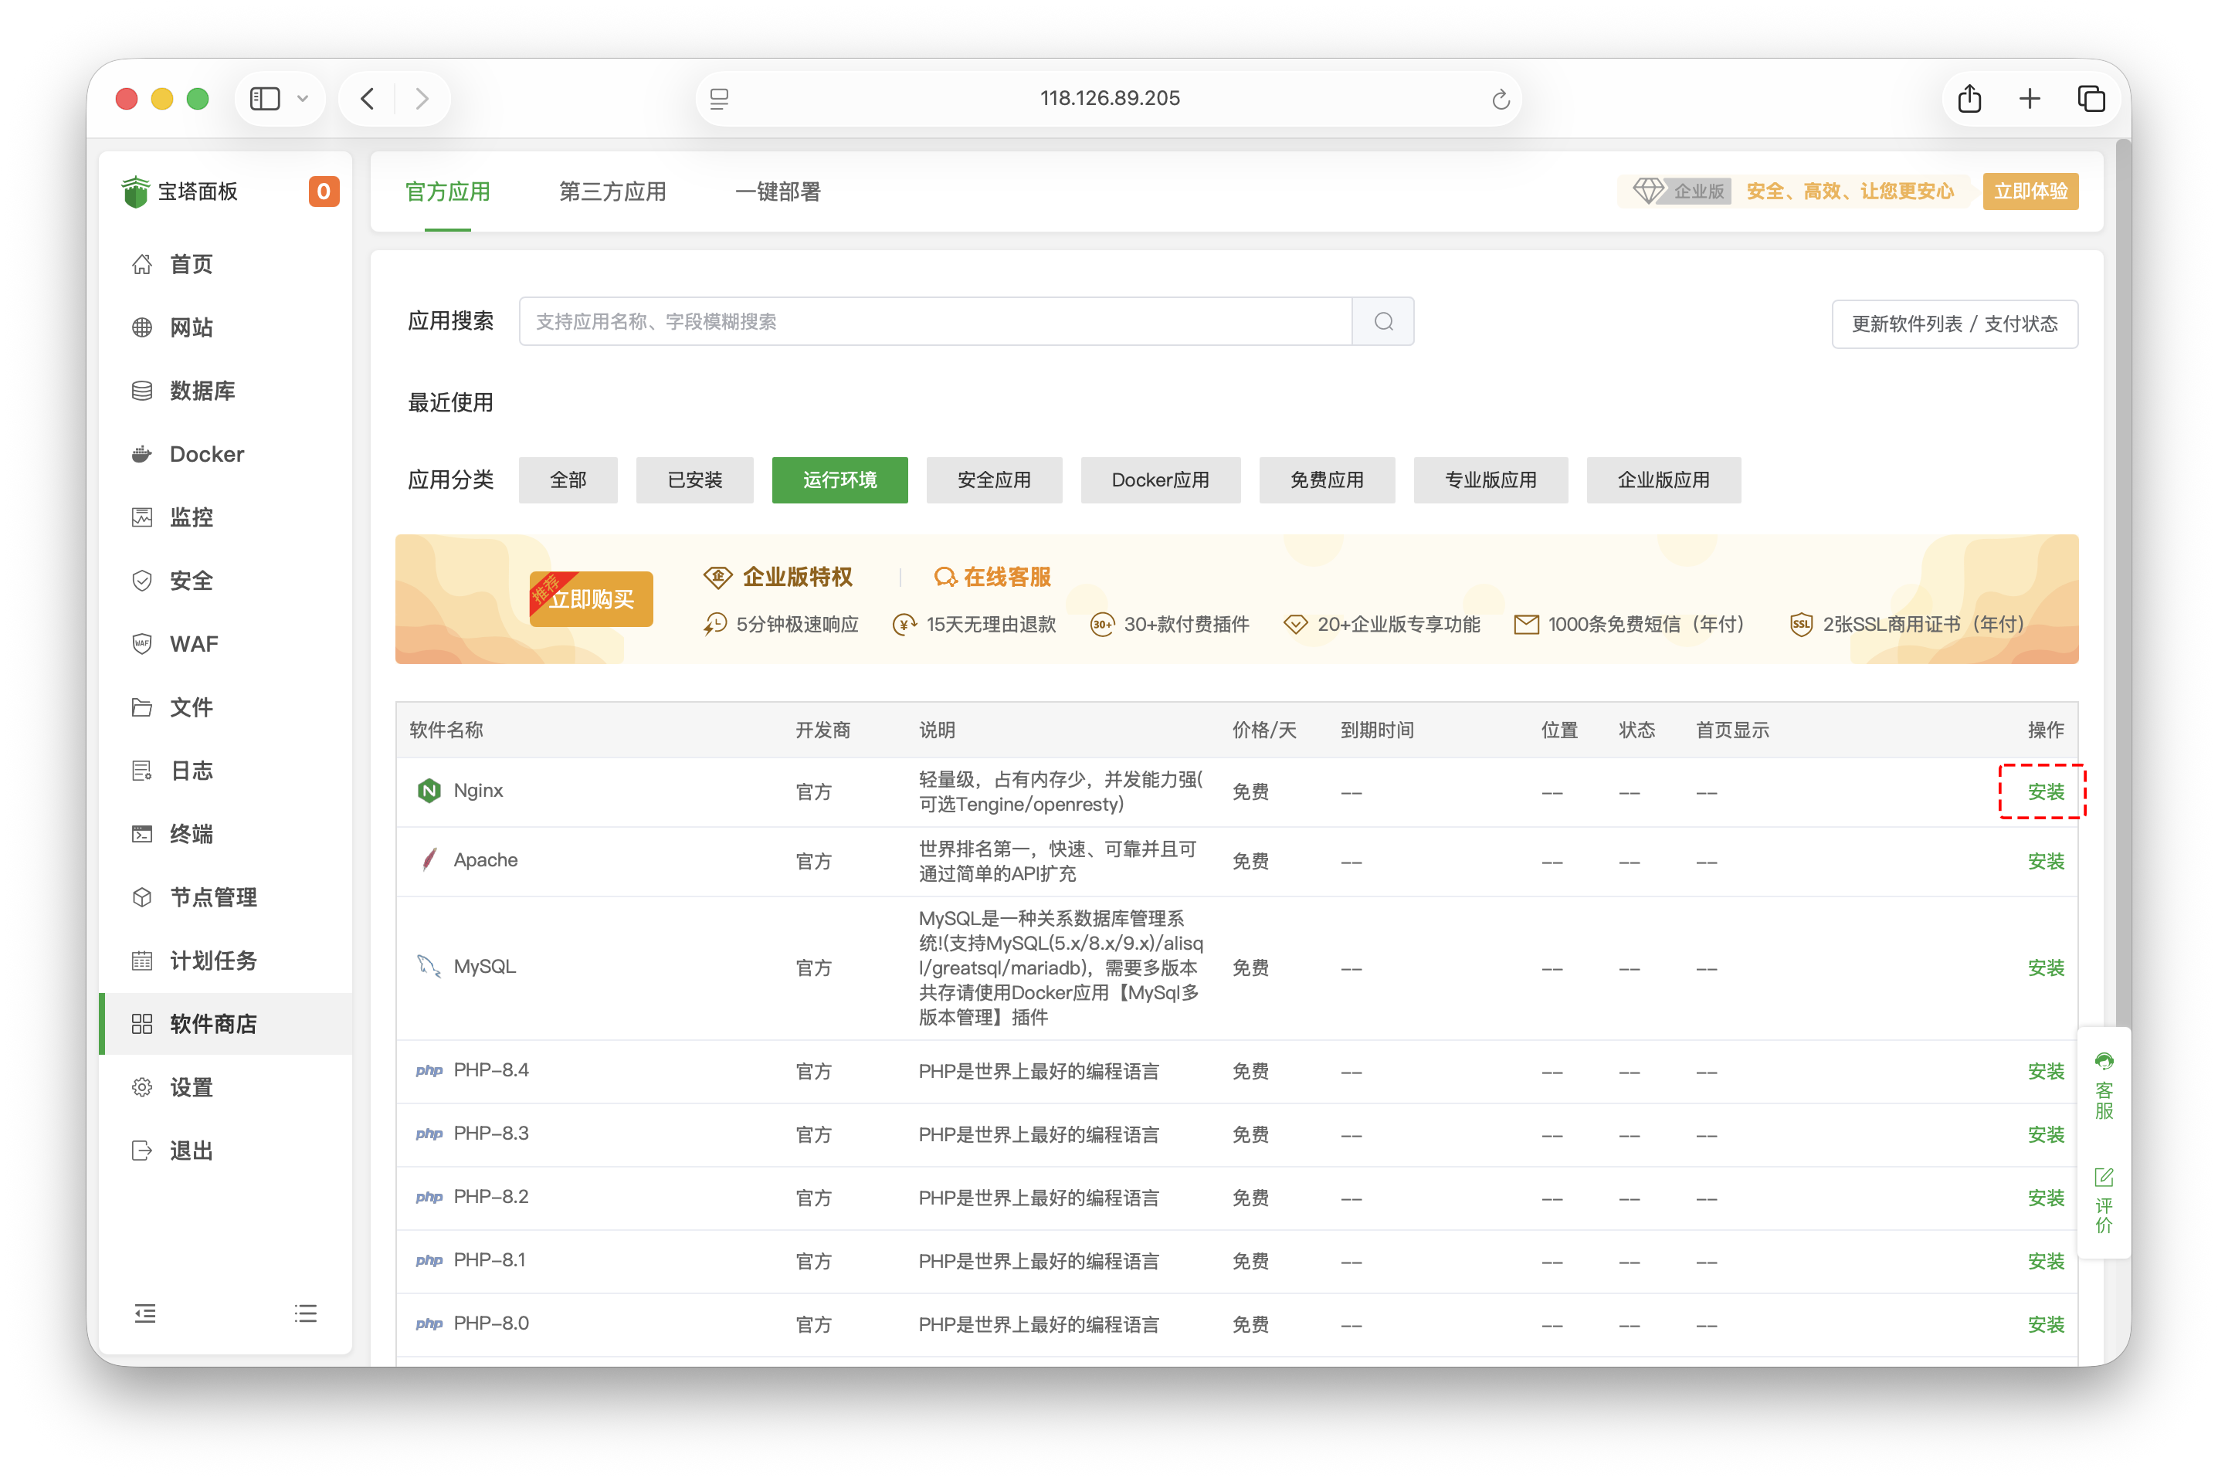Image resolution: width=2218 pixels, height=1481 pixels.
Task: Click the list view icon at sidebar bottom
Action: [x=305, y=1313]
